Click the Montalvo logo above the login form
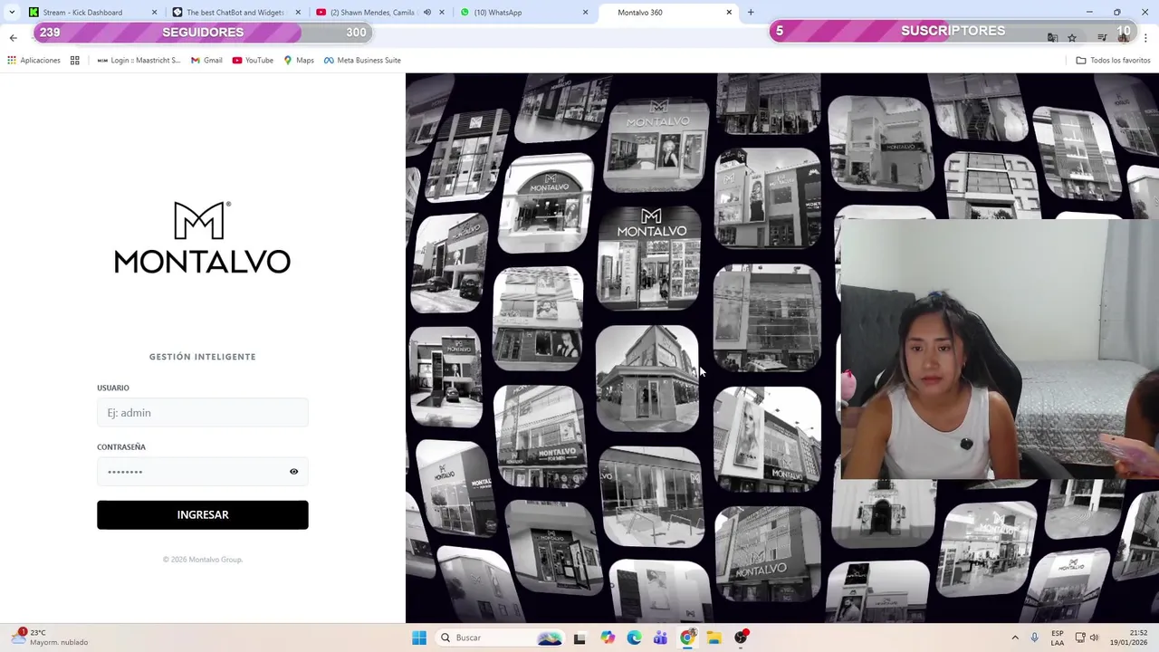 point(203,237)
